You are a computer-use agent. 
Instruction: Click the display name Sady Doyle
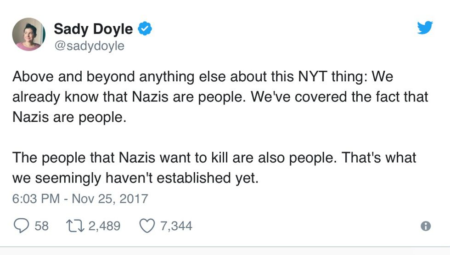[93, 29]
